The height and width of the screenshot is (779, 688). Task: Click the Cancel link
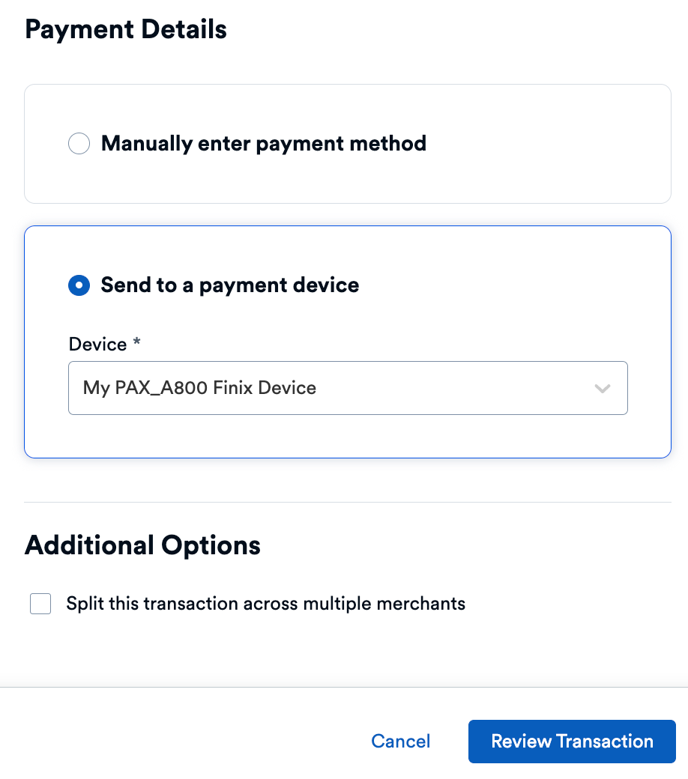coord(400,741)
